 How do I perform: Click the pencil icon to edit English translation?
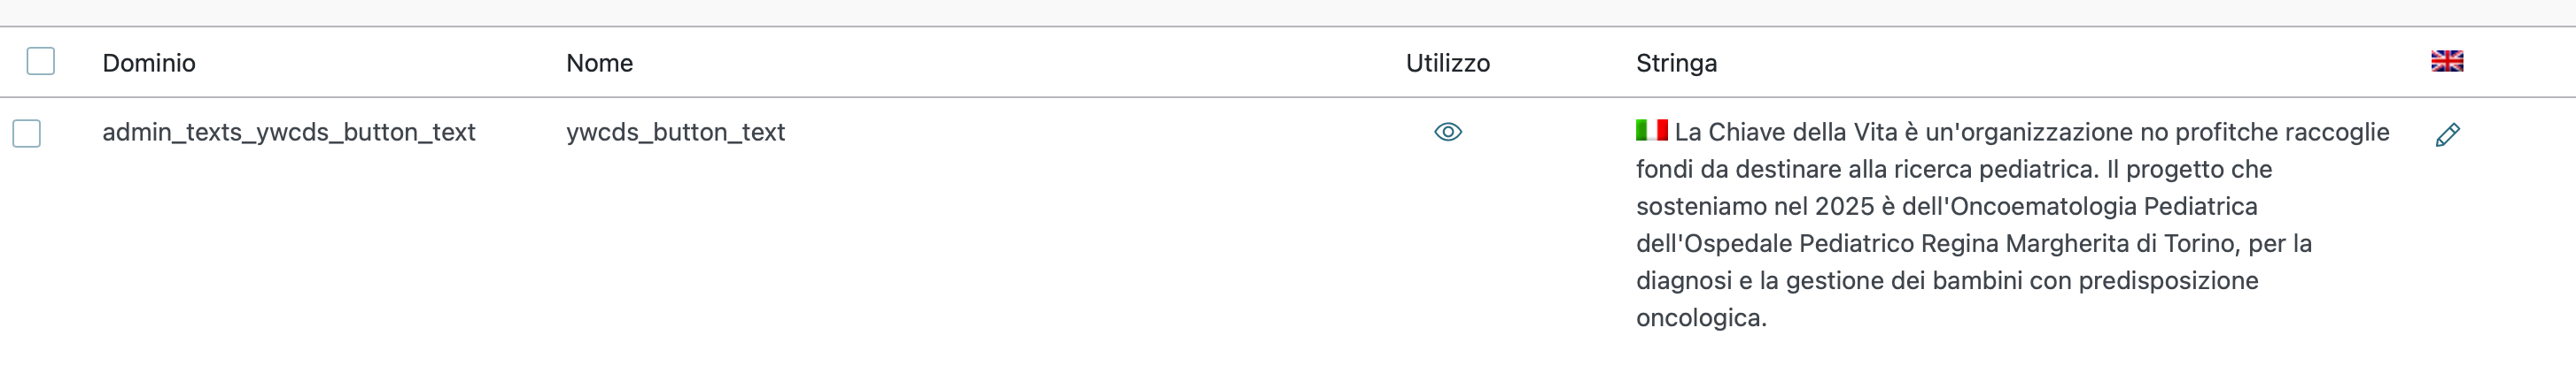tap(2447, 134)
